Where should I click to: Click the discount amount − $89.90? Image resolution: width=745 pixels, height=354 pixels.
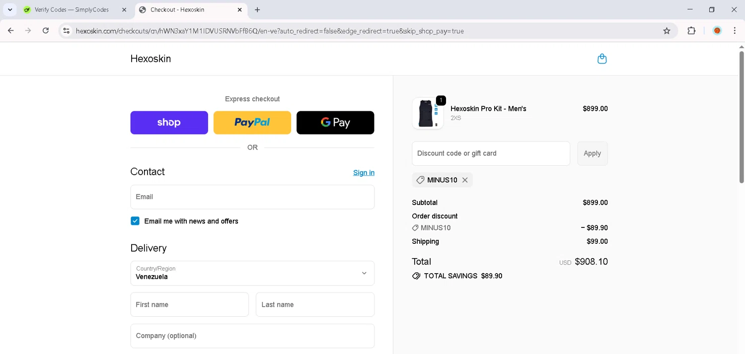(594, 228)
